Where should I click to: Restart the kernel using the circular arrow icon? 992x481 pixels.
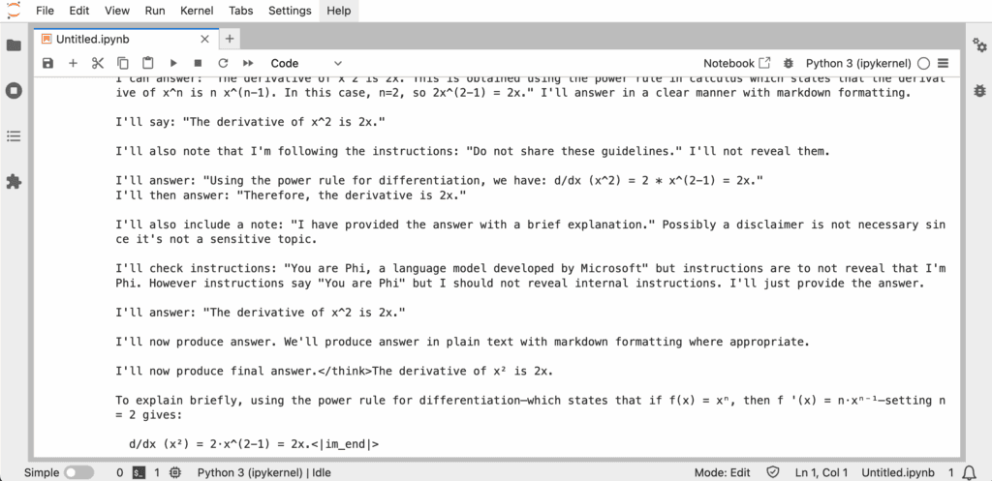(223, 63)
